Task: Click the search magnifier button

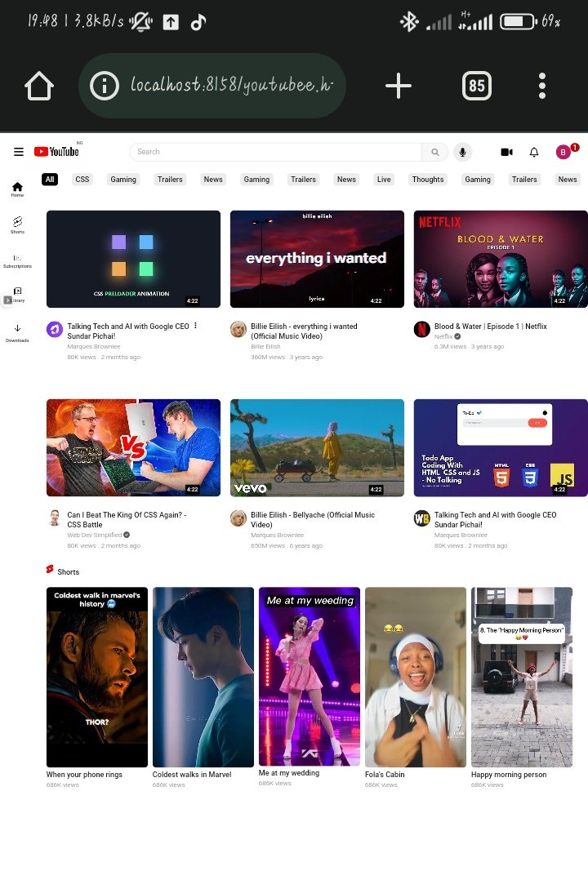Action: coord(435,152)
